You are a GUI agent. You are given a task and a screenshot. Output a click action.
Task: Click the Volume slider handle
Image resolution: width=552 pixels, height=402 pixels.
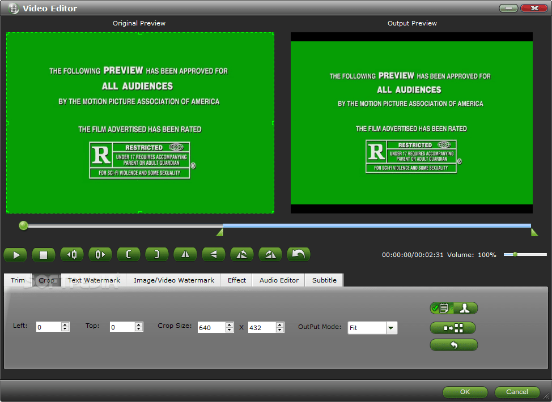(x=515, y=254)
